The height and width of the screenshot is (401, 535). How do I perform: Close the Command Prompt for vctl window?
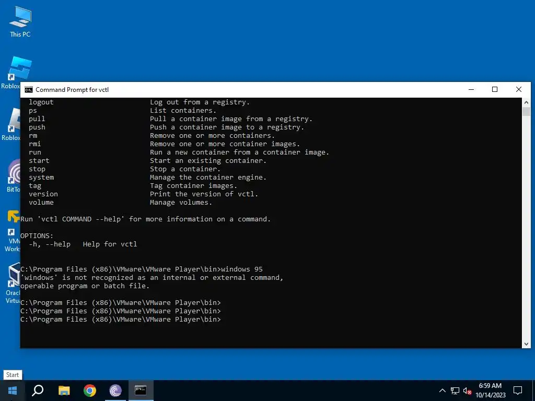[x=519, y=90]
